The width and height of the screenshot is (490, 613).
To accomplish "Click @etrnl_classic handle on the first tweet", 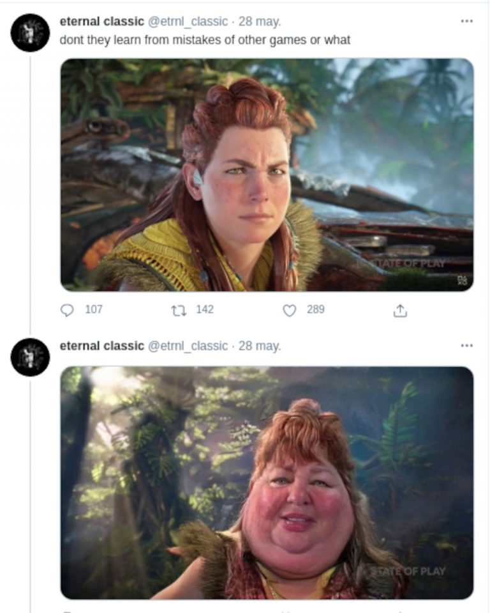I will click(188, 22).
